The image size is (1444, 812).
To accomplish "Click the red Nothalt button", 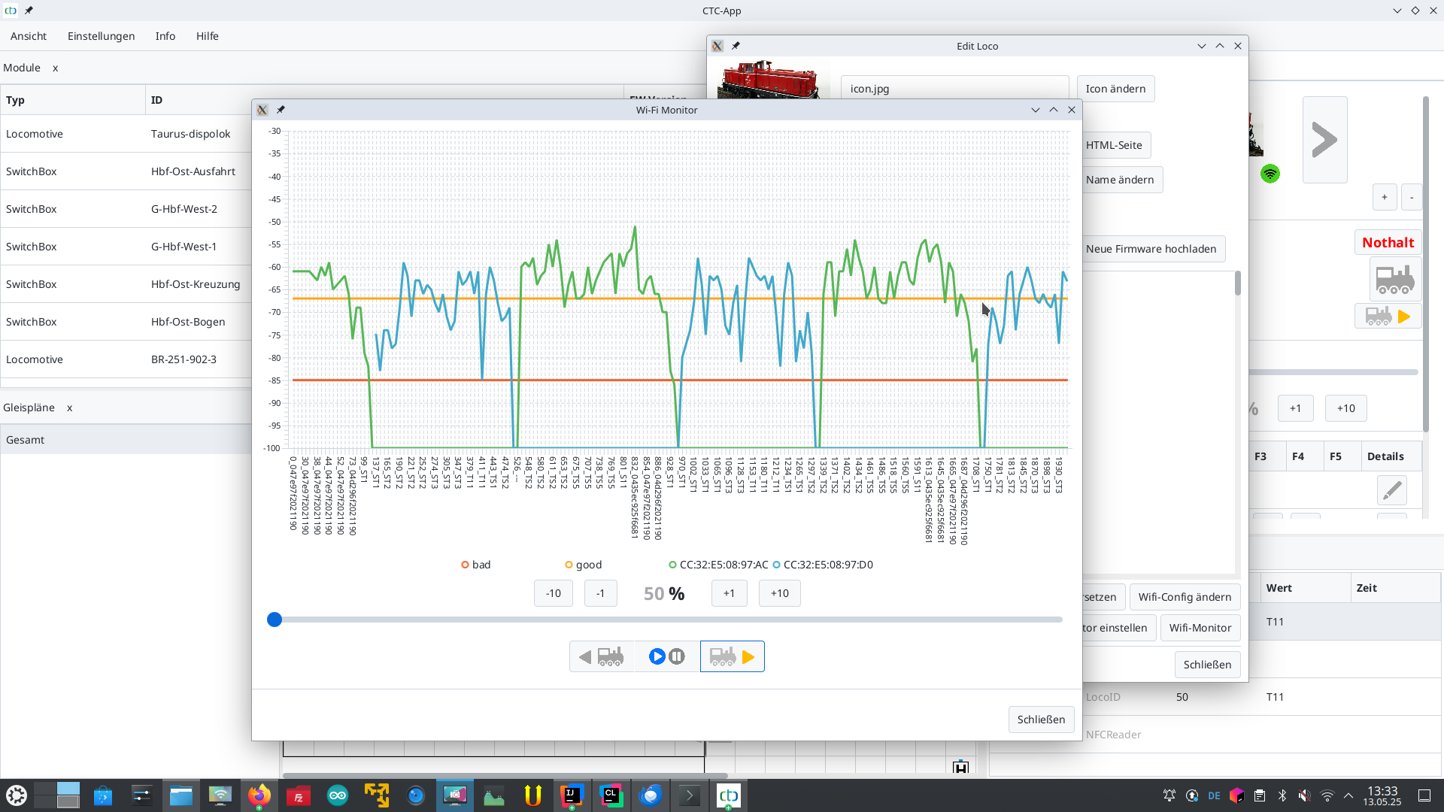I will [x=1388, y=243].
